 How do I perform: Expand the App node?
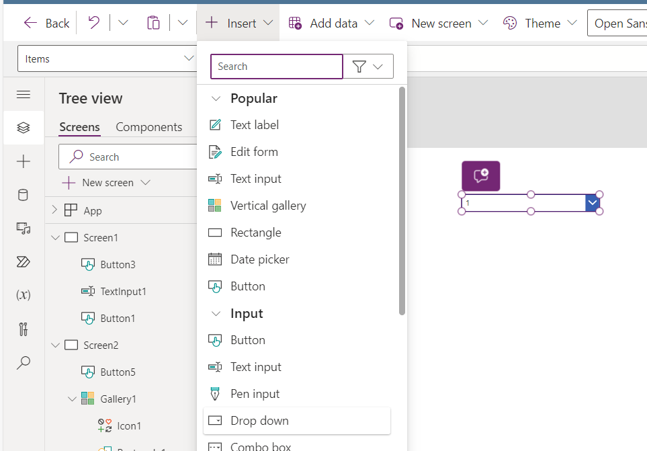pyautogui.click(x=54, y=210)
